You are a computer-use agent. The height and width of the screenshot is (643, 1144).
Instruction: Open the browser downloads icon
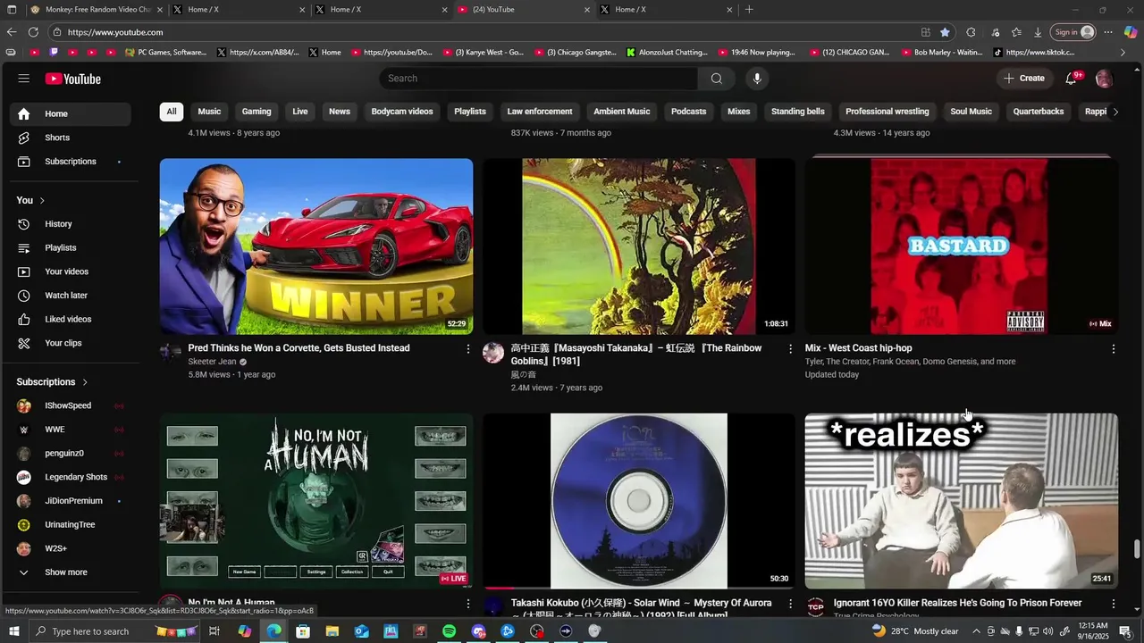tap(1038, 32)
